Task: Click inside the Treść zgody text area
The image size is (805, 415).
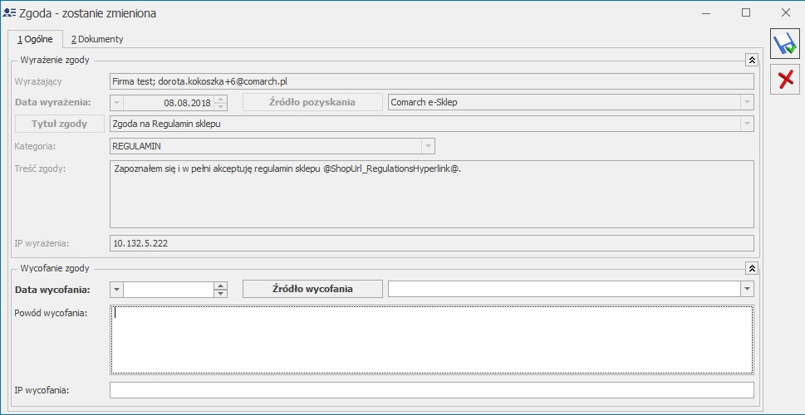Action: pyautogui.click(x=432, y=194)
